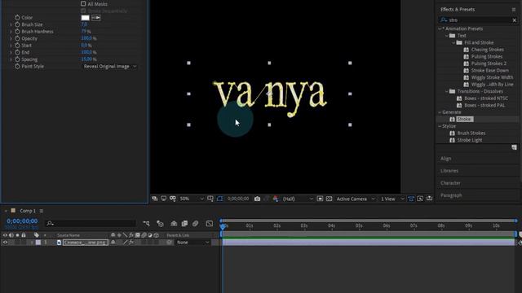
Task: Click the show channel color icon
Action: 276,199
